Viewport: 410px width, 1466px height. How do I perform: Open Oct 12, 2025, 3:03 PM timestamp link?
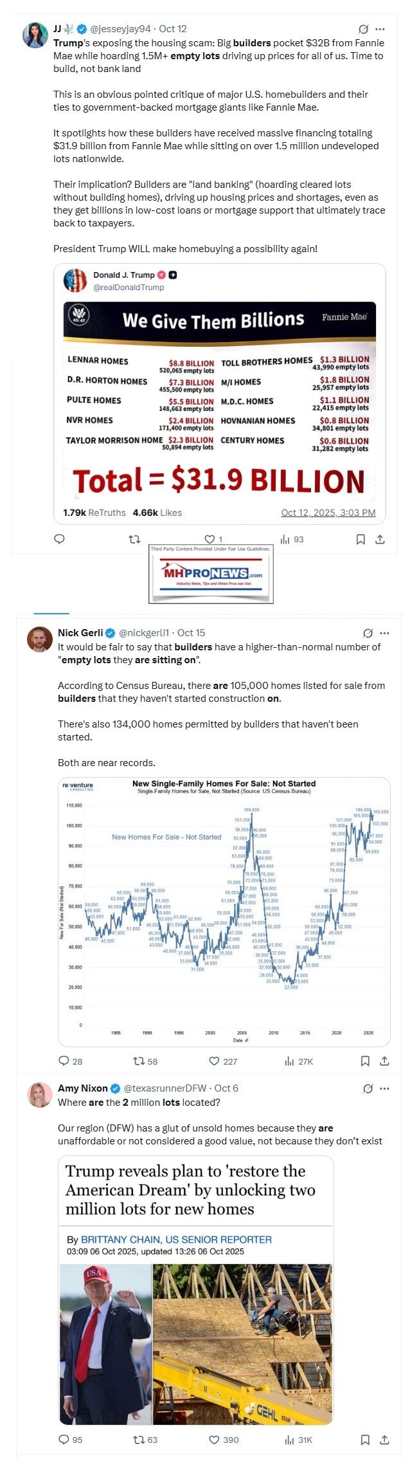point(328,513)
